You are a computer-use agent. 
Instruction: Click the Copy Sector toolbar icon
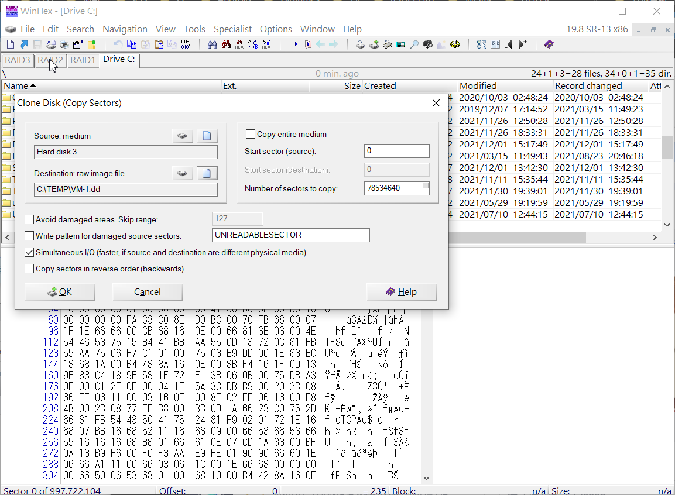tap(132, 44)
